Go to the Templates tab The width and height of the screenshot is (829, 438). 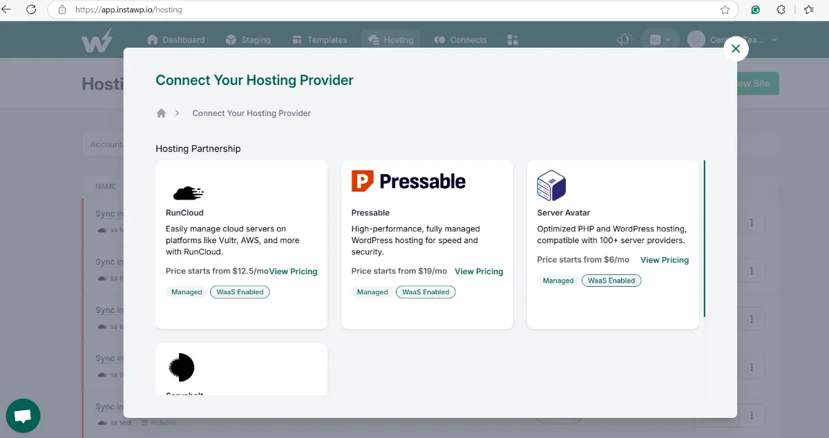pyautogui.click(x=319, y=40)
